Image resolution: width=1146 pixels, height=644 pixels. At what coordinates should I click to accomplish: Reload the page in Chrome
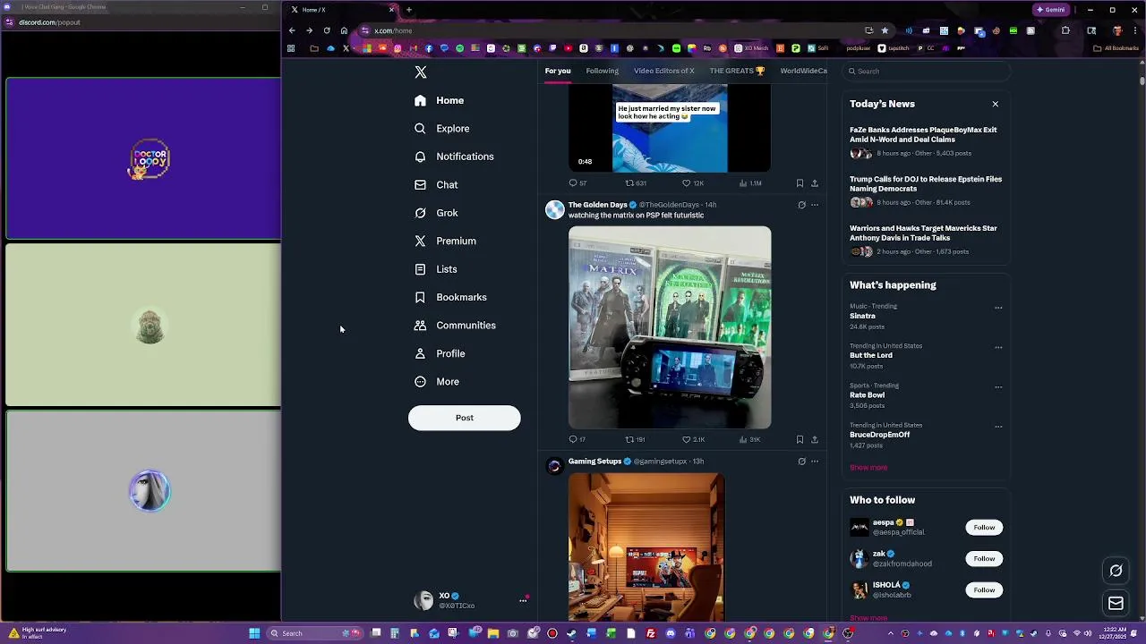[x=327, y=30]
